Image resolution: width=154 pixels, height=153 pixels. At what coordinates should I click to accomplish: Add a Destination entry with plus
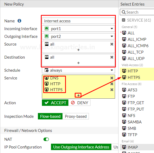point(78,63)
